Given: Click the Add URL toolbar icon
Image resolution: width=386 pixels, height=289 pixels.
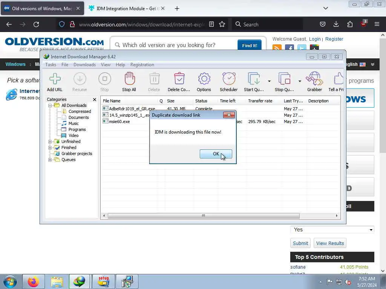Looking at the screenshot, I should [x=55, y=82].
